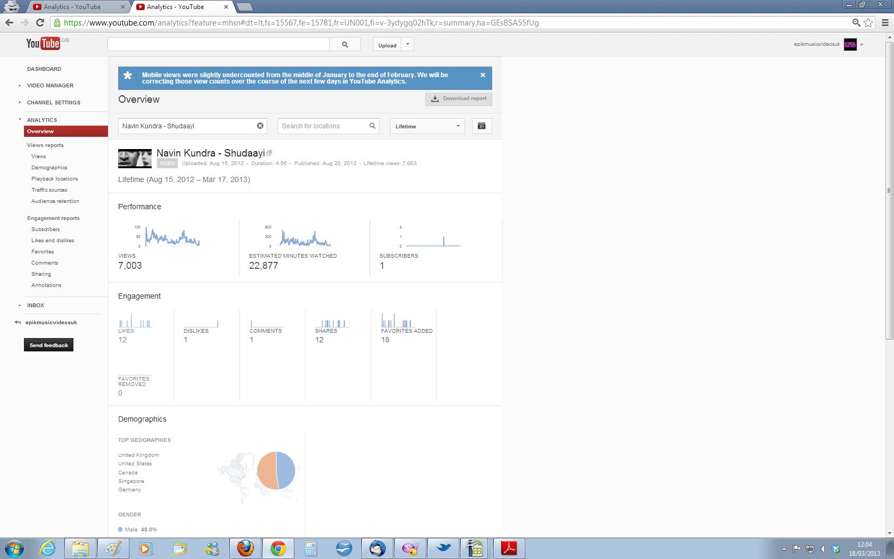The image size is (894, 559).
Task: Open the date range calendar picker
Action: [482, 126]
